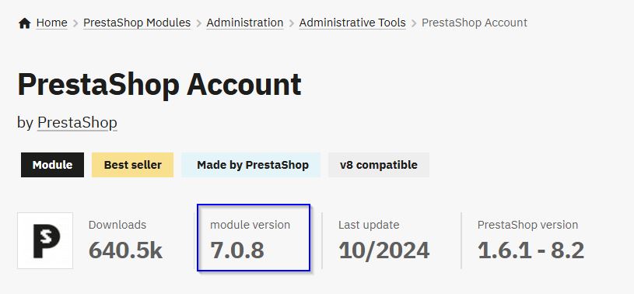Image resolution: width=634 pixels, height=294 pixels.
Task: Select the black Module badge
Action: [x=53, y=165]
